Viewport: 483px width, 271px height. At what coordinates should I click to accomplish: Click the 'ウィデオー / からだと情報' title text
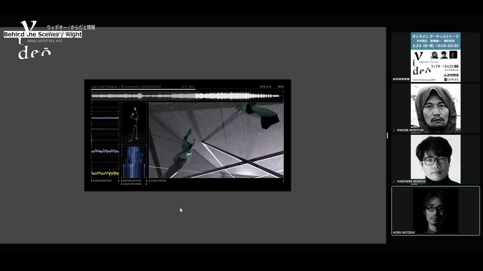[x=71, y=27]
